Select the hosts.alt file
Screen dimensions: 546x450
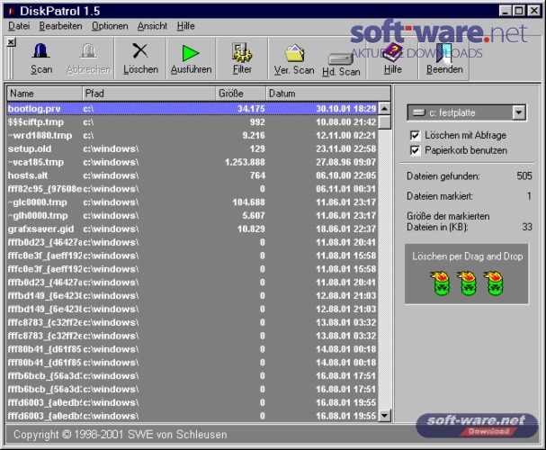pyautogui.click(x=28, y=175)
